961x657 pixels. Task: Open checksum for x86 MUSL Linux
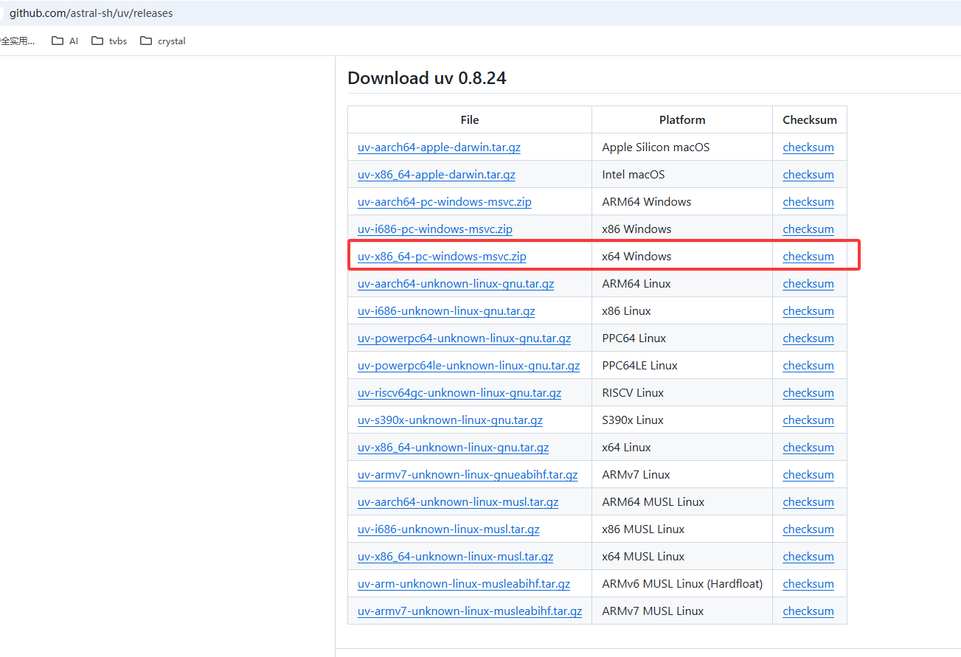[x=808, y=529]
